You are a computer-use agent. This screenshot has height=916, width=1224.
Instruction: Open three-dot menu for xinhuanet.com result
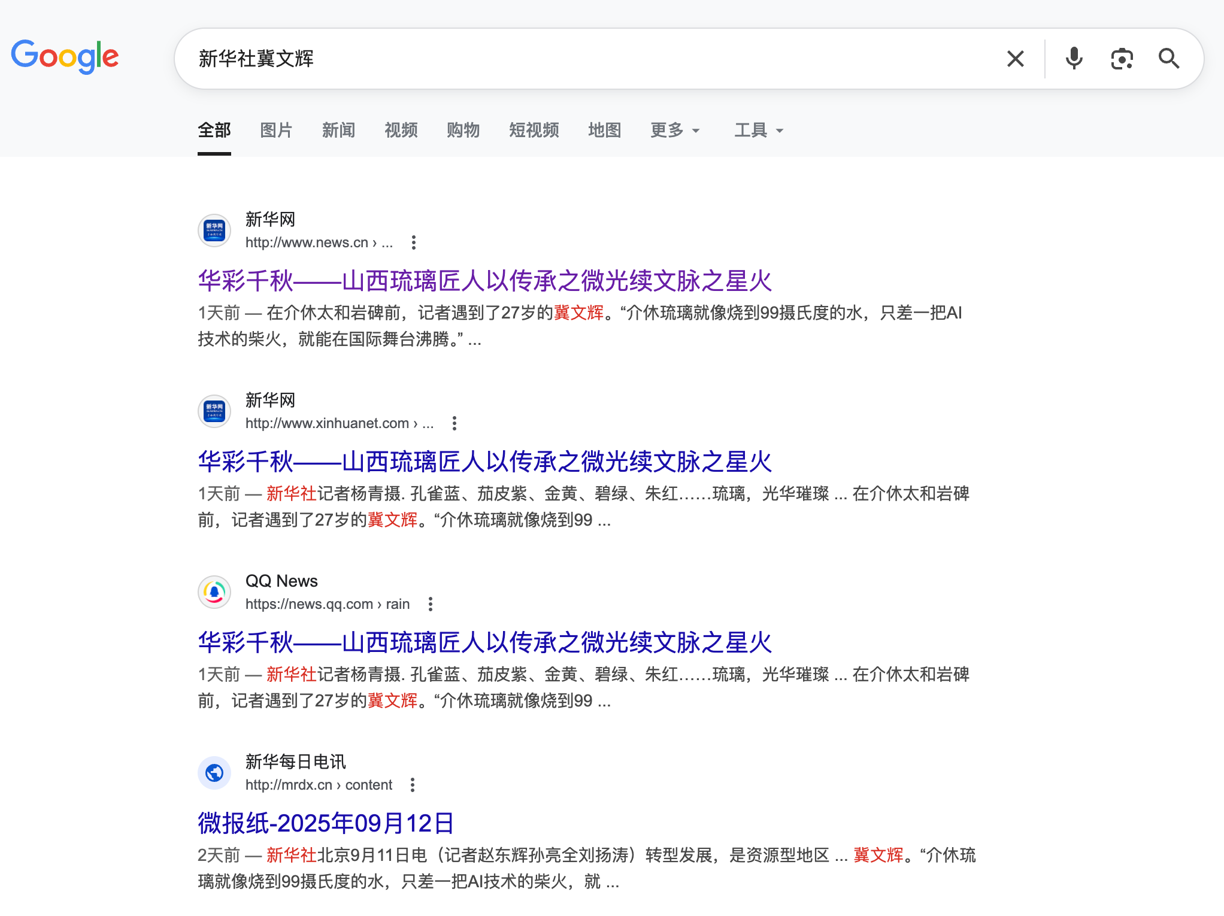455,423
